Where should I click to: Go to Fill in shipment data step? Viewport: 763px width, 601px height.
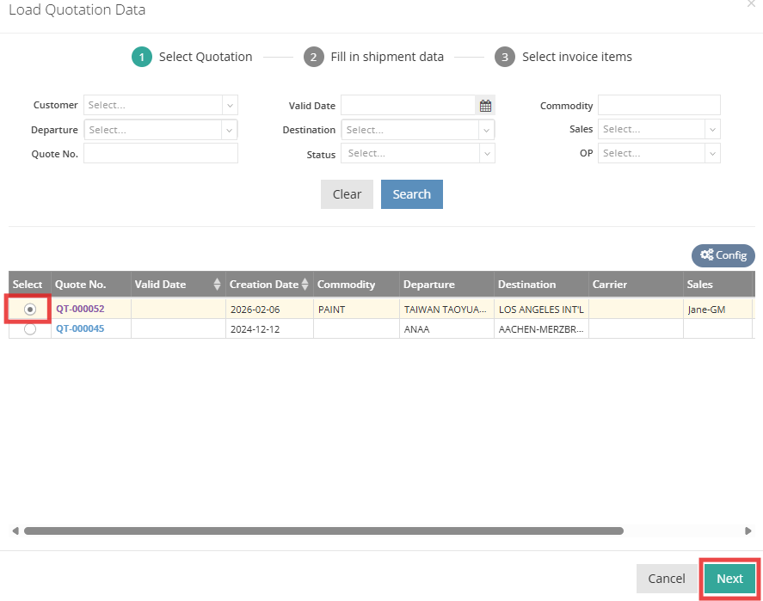coord(387,57)
